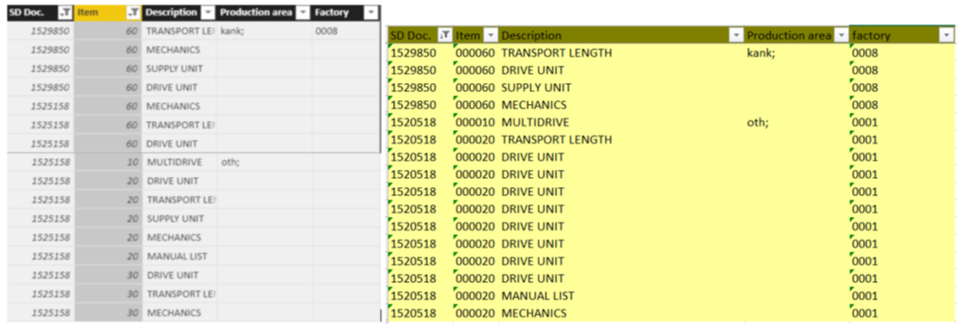The image size is (971, 328).
Task: Open Description dropdown in left table
Action: [208, 13]
